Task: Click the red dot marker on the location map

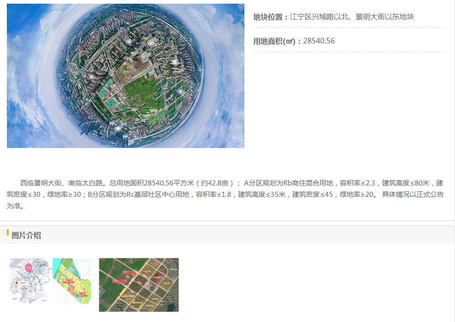Action: (17, 283)
